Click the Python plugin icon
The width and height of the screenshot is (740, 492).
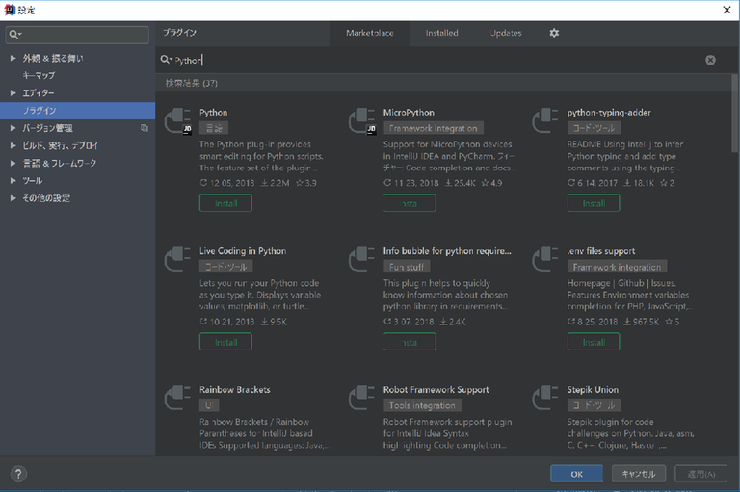(179, 122)
